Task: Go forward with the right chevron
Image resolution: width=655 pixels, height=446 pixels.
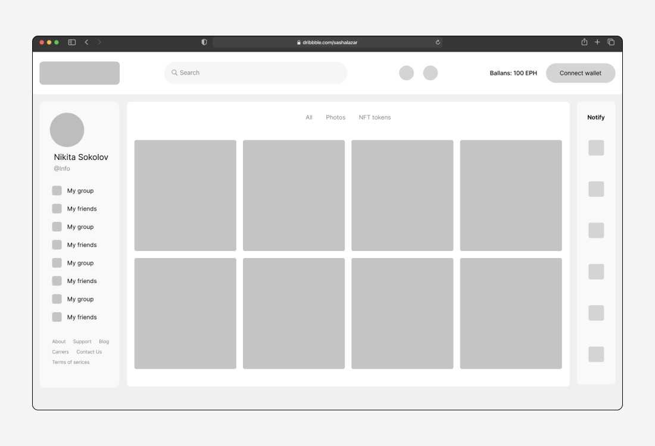Action: point(99,42)
